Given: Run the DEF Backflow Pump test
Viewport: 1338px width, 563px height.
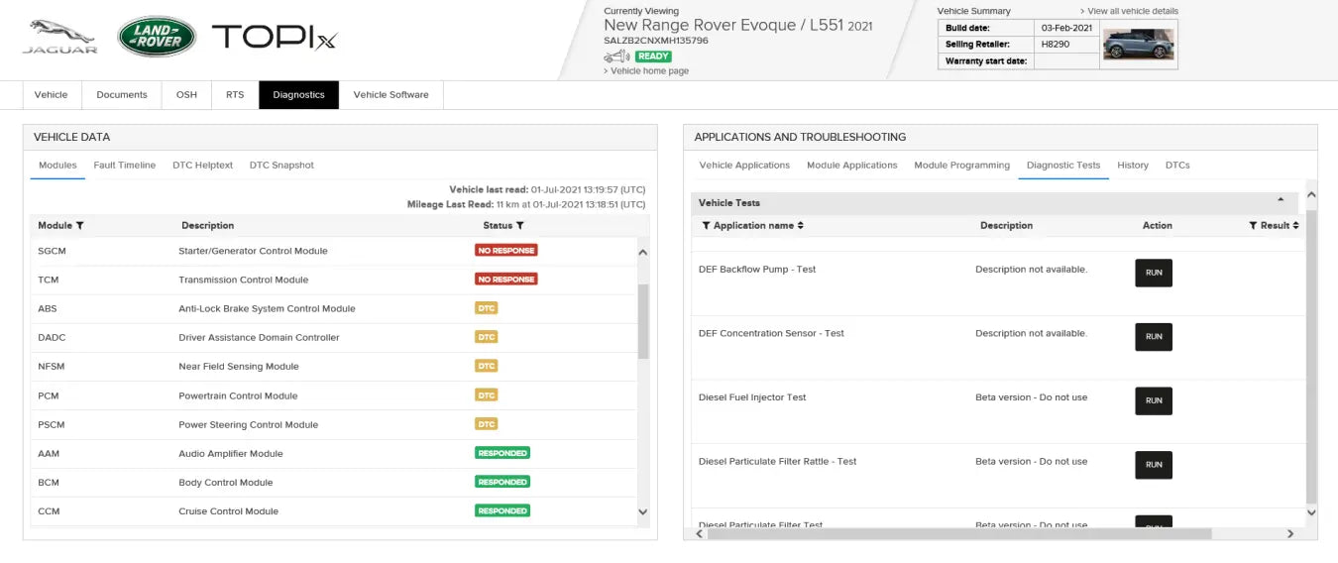Looking at the screenshot, I should pos(1153,273).
